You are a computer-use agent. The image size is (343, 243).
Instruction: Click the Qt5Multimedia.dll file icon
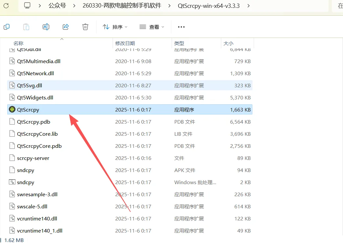12,61
